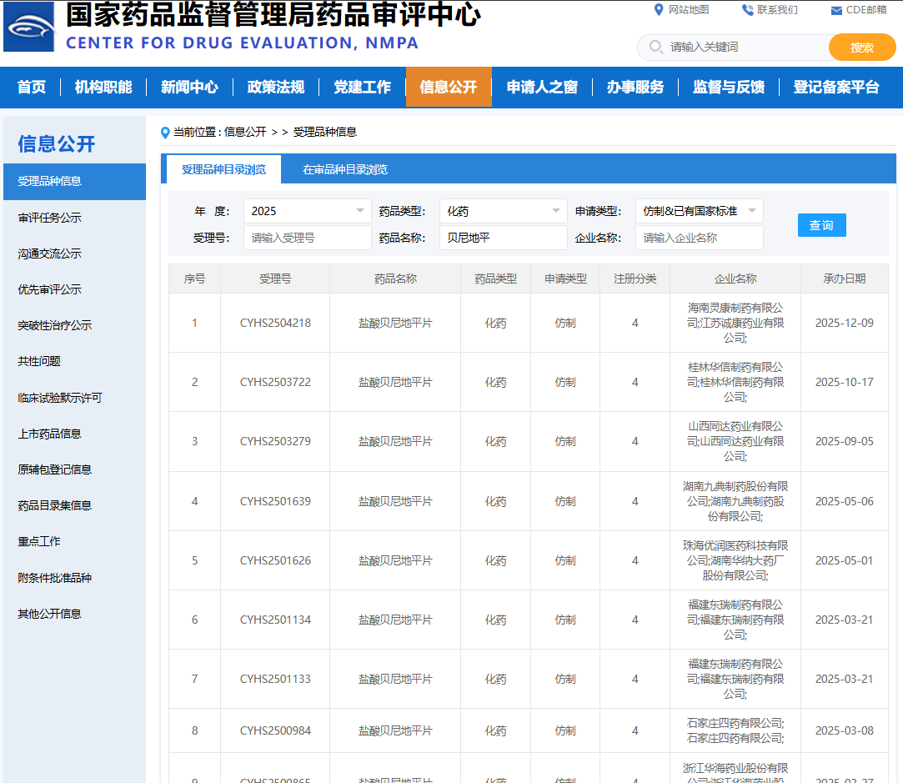Click the 药品名称 field containing 贝尼地平
This screenshot has width=903, height=783.
(503, 238)
